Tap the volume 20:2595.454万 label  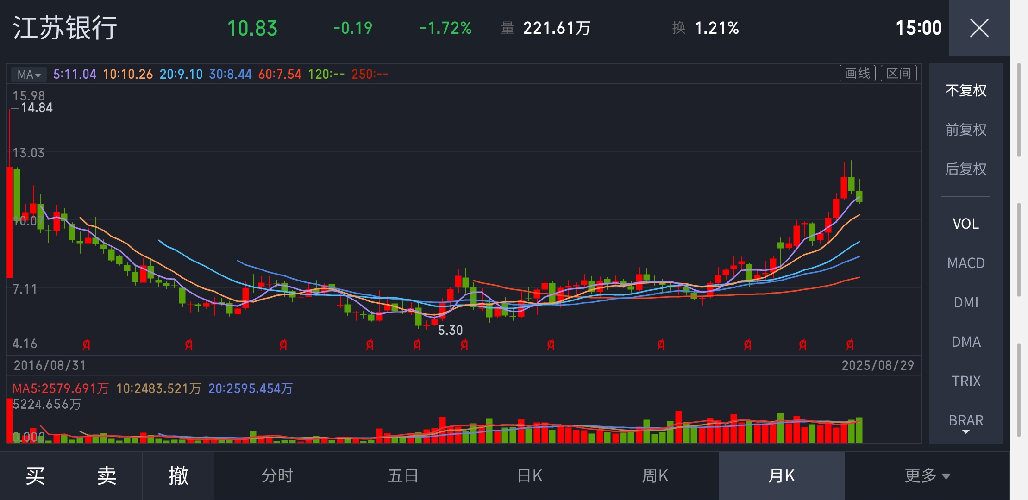(x=251, y=388)
